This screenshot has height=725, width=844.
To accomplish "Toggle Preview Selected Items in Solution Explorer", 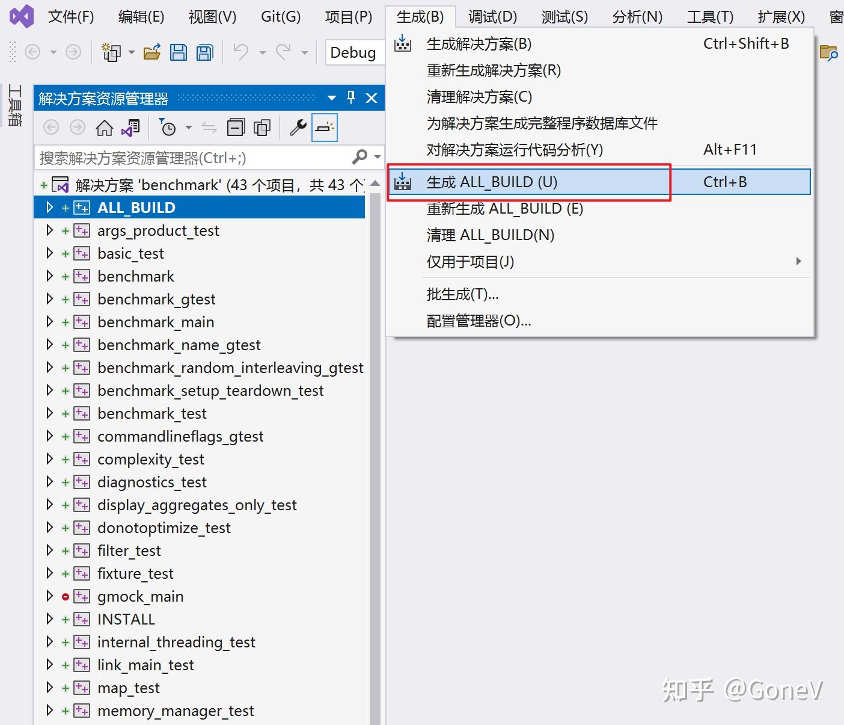I will click(x=325, y=127).
